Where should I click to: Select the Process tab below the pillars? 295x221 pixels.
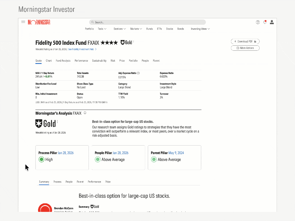point(58,182)
